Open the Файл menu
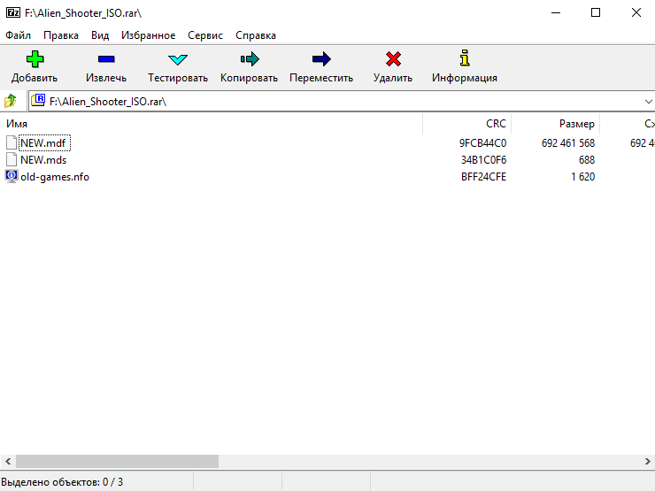655x491 pixels. pyautogui.click(x=18, y=35)
